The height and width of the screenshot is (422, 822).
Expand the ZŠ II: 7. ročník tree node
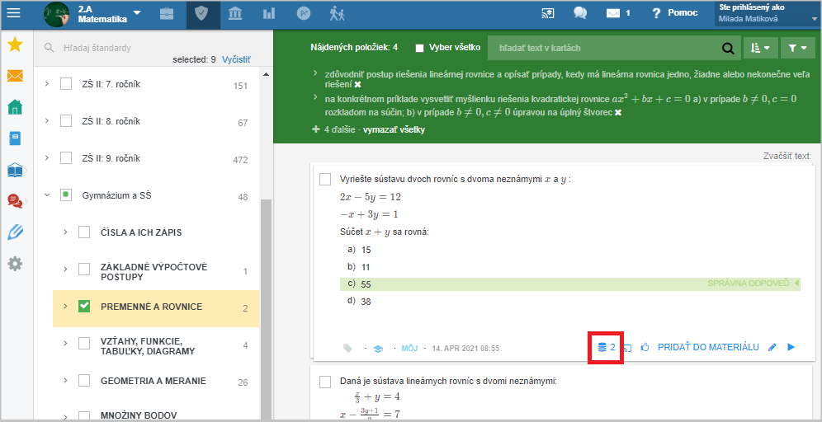[x=47, y=84]
